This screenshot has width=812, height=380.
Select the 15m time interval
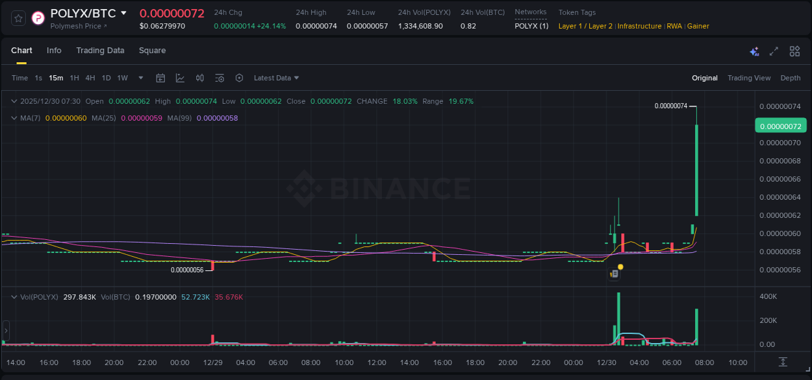56,78
